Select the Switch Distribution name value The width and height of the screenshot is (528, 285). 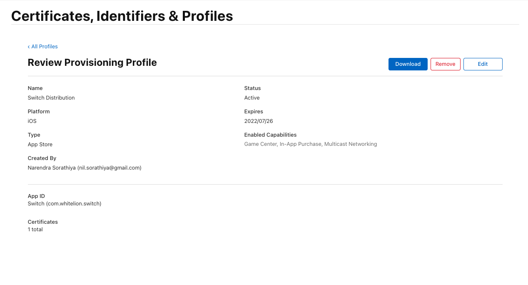point(51,98)
